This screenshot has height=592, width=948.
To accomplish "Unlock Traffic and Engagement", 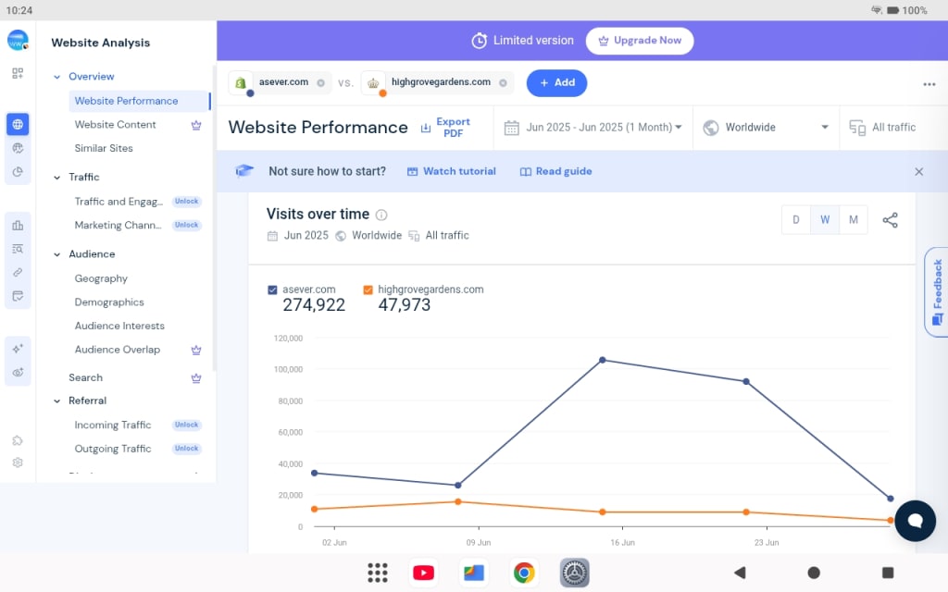I will tap(186, 201).
